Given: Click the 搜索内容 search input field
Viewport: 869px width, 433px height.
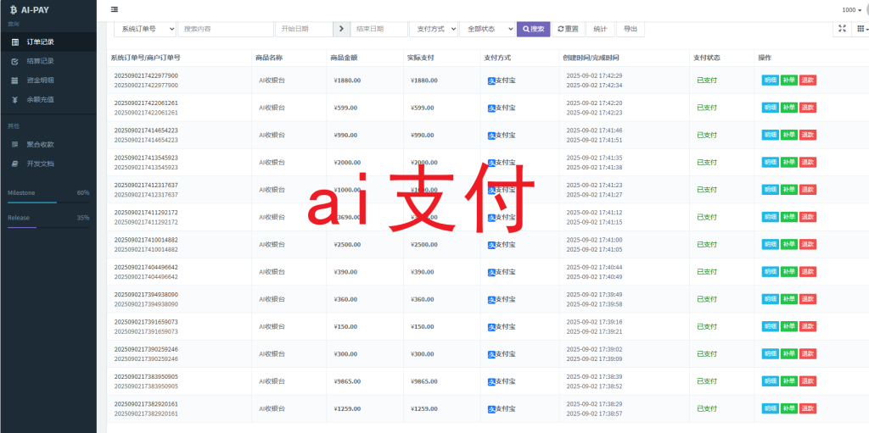Looking at the screenshot, I should (226, 29).
